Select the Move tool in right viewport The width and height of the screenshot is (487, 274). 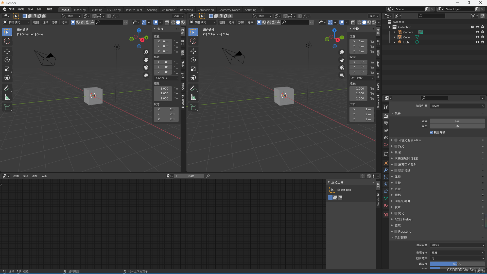pos(193,51)
